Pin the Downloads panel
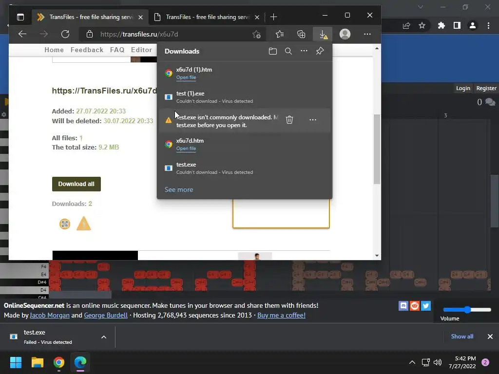Viewport: 499px width, 374px height. (x=320, y=51)
